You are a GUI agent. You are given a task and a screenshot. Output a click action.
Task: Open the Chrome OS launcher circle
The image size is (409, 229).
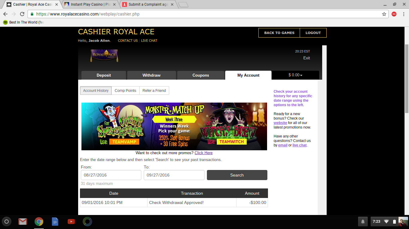pyautogui.click(x=7, y=222)
